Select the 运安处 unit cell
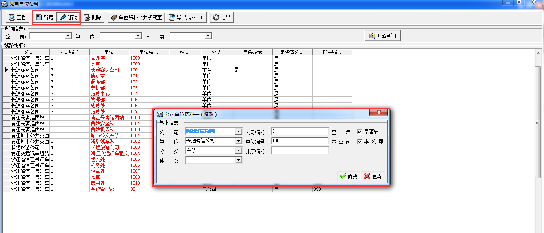The image size is (544, 233). [109, 159]
